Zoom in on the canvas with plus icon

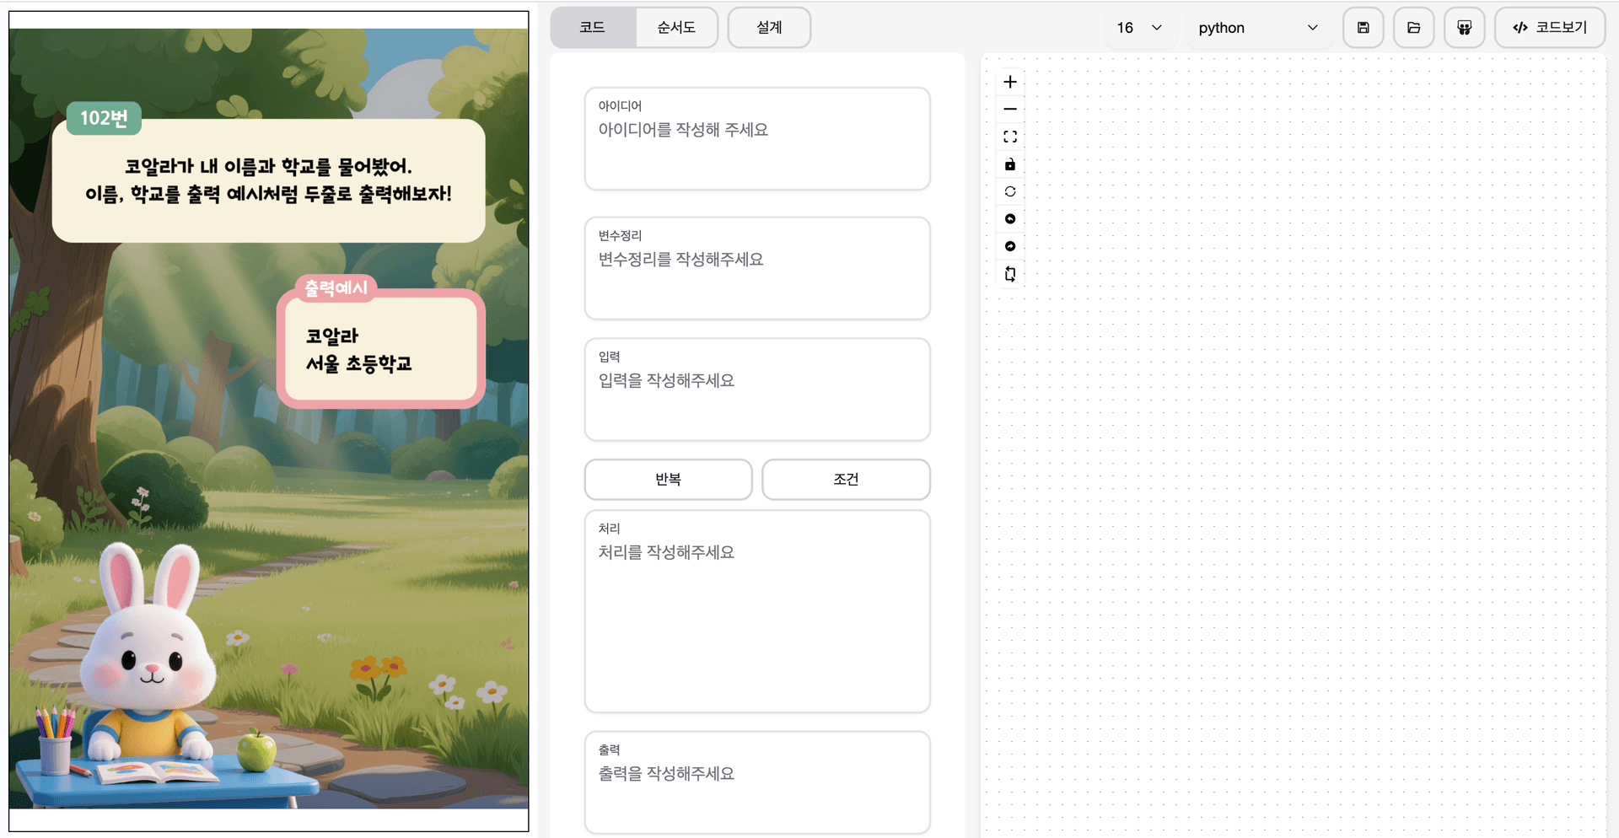coord(1009,82)
